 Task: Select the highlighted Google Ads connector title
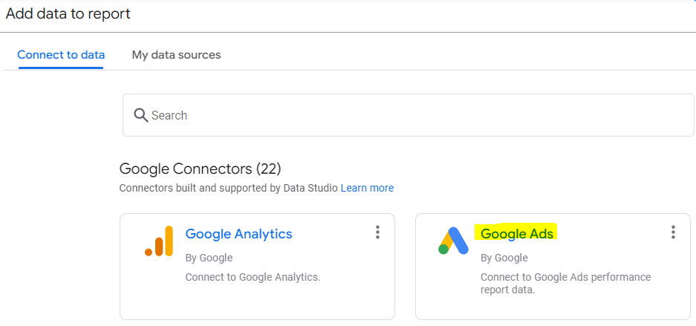click(x=517, y=234)
